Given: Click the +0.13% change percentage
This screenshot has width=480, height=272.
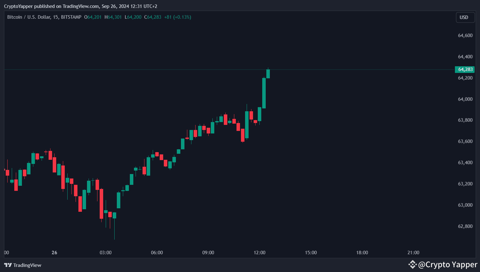Looking at the screenshot, I should click(183, 17).
